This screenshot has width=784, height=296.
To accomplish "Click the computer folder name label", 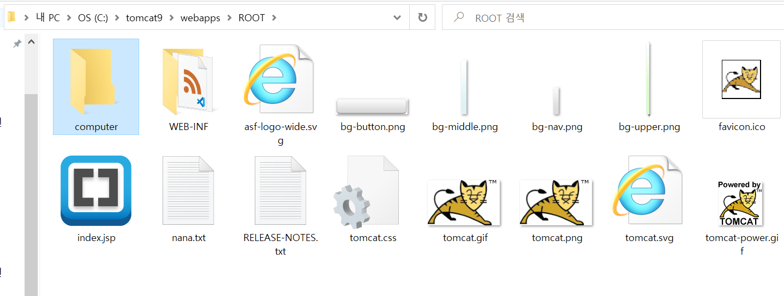I will 96,127.
